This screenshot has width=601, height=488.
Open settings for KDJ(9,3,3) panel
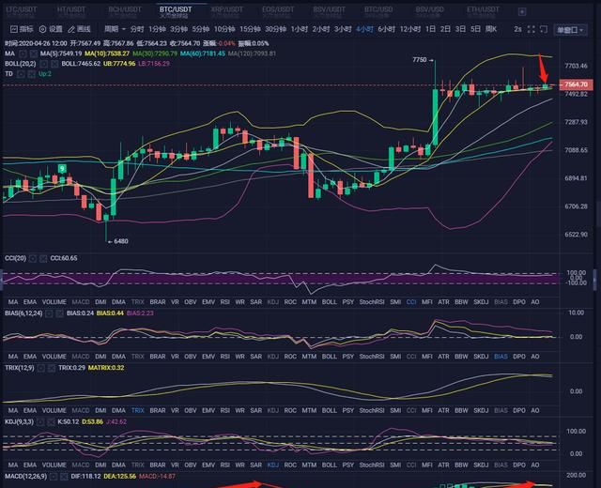(40, 421)
